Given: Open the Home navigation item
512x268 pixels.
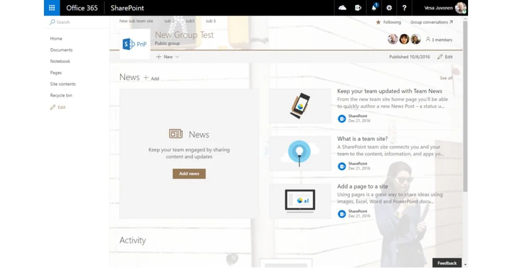Looking at the screenshot, I should pyautogui.click(x=56, y=38).
